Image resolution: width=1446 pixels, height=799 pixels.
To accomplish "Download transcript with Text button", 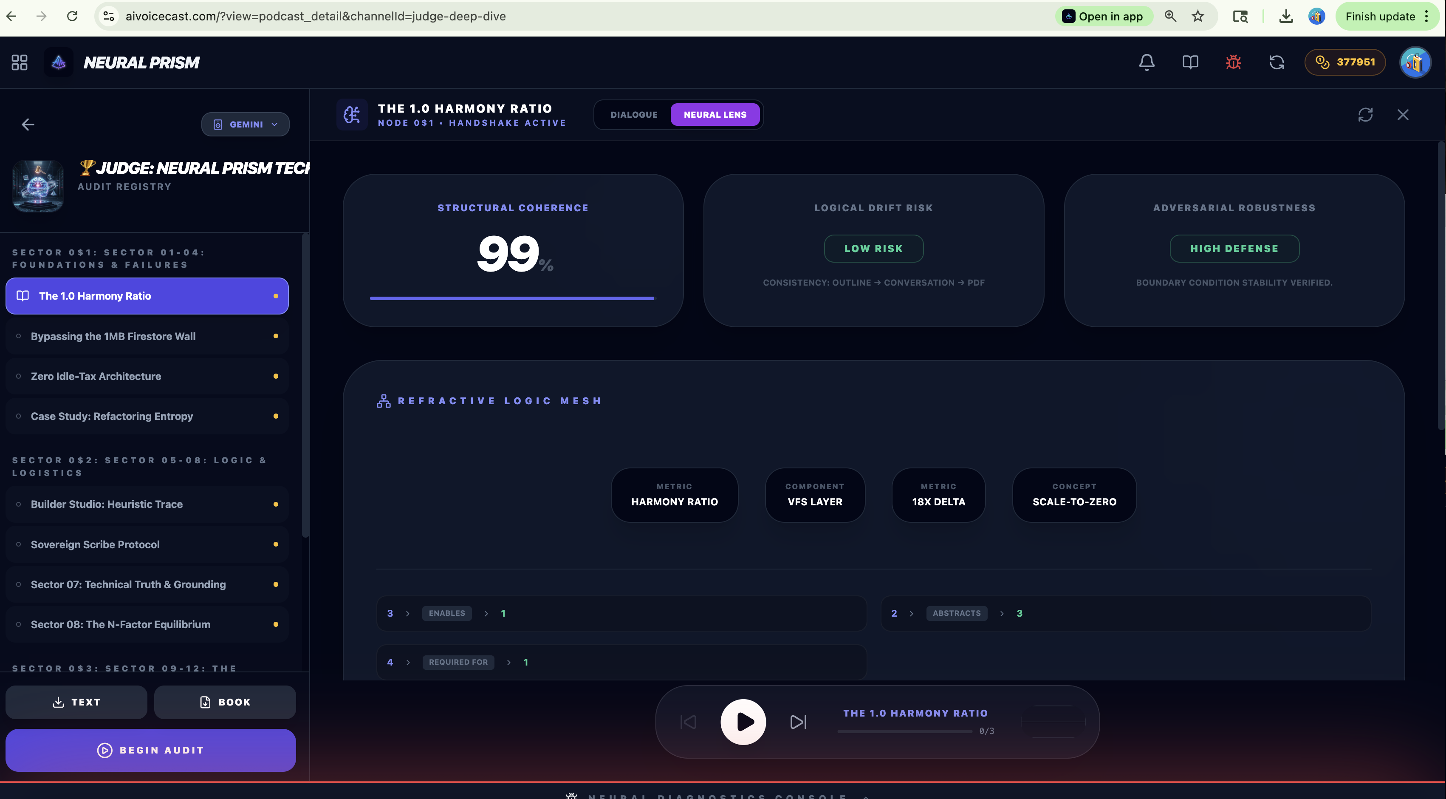I will (76, 702).
